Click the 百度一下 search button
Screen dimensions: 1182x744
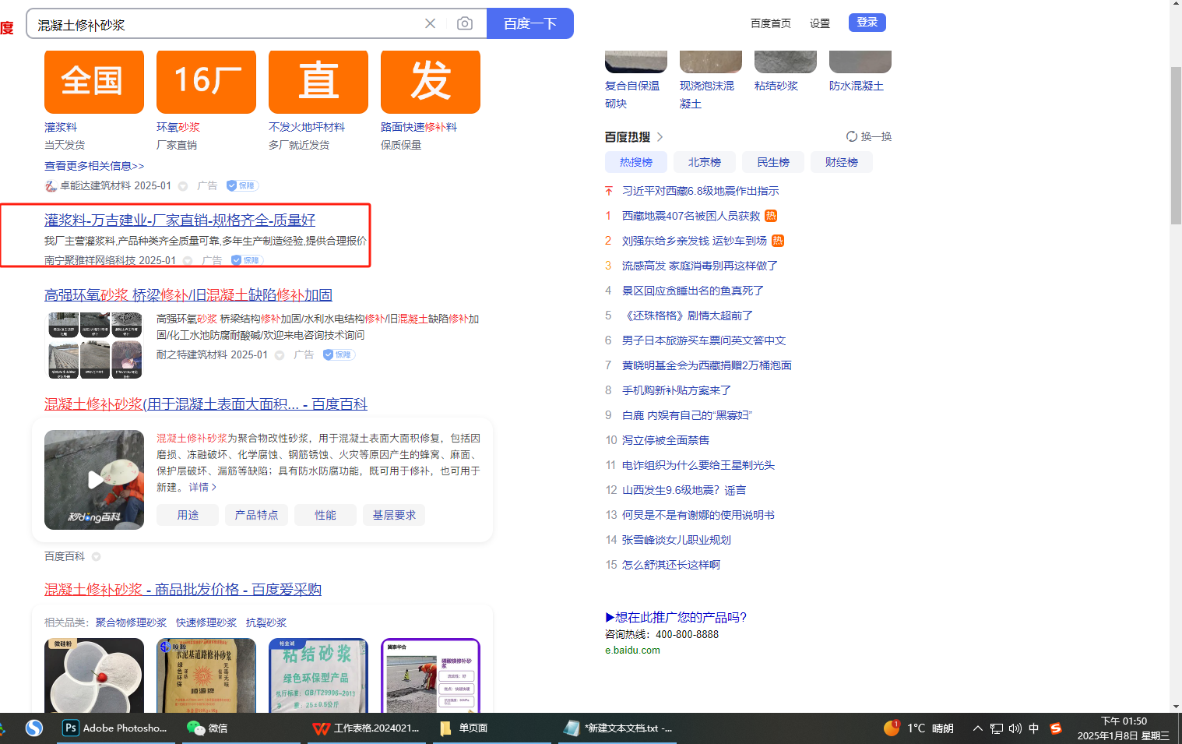click(x=530, y=23)
